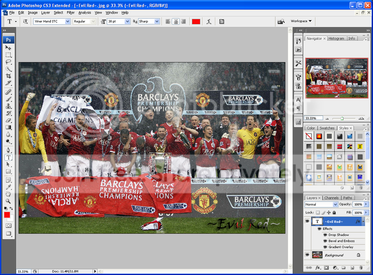This screenshot has height=275, width=373.
Task: Collapse the ~Evil Red~ layer effects list
Action: pyautogui.click(x=363, y=221)
